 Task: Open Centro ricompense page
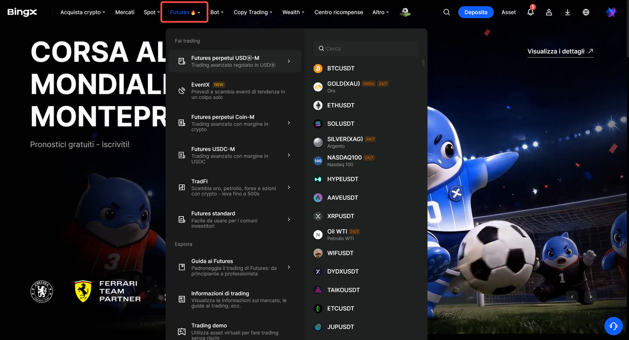click(339, 12)
